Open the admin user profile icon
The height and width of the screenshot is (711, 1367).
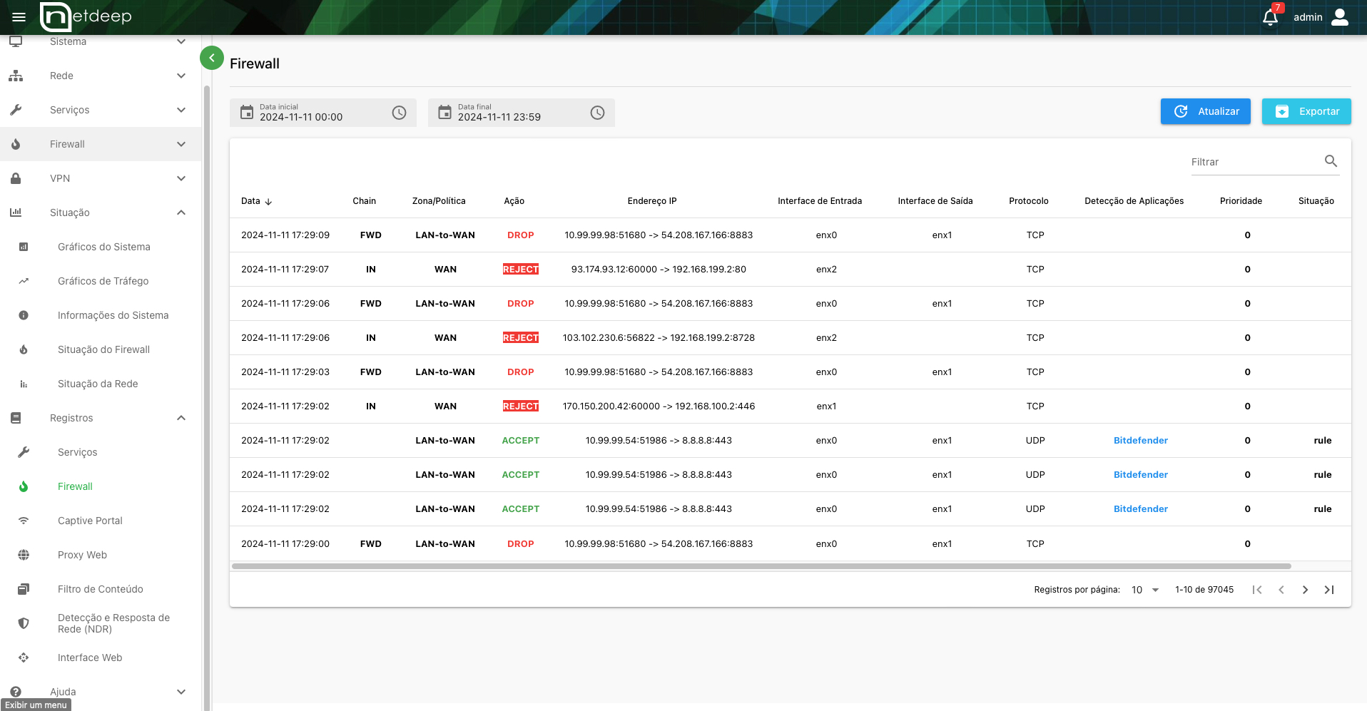coord(1340,16)
